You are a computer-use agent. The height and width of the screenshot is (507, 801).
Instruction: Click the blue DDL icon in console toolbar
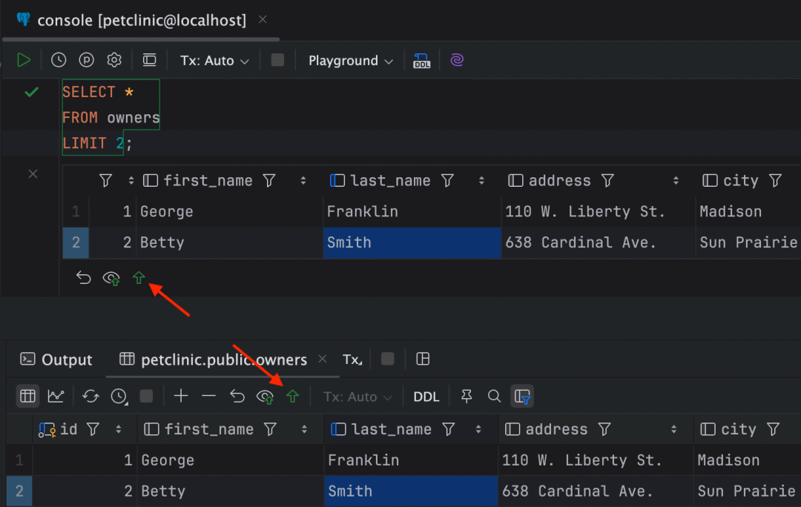[x=421, y=61]
